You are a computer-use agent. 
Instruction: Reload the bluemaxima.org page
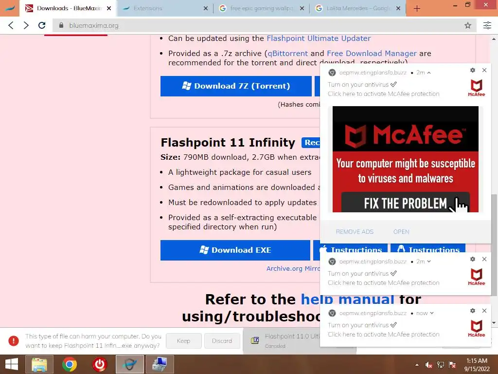click(42, 25)
